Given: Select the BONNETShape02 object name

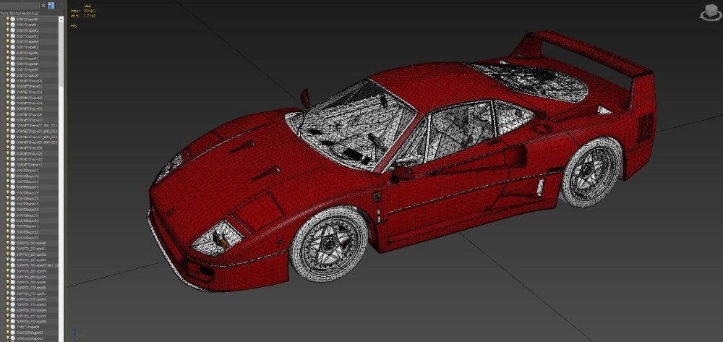Looking at the screenshot, I should [x=29, y=92].
